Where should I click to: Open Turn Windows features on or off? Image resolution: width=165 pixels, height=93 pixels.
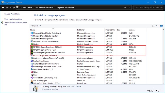click(15, 24)
